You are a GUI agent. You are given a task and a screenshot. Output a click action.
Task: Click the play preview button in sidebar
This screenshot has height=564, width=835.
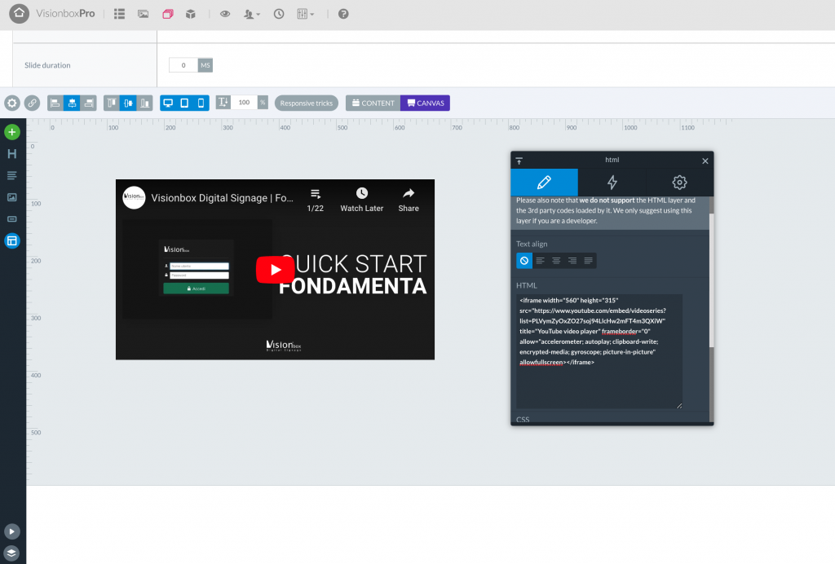point(11,531)
